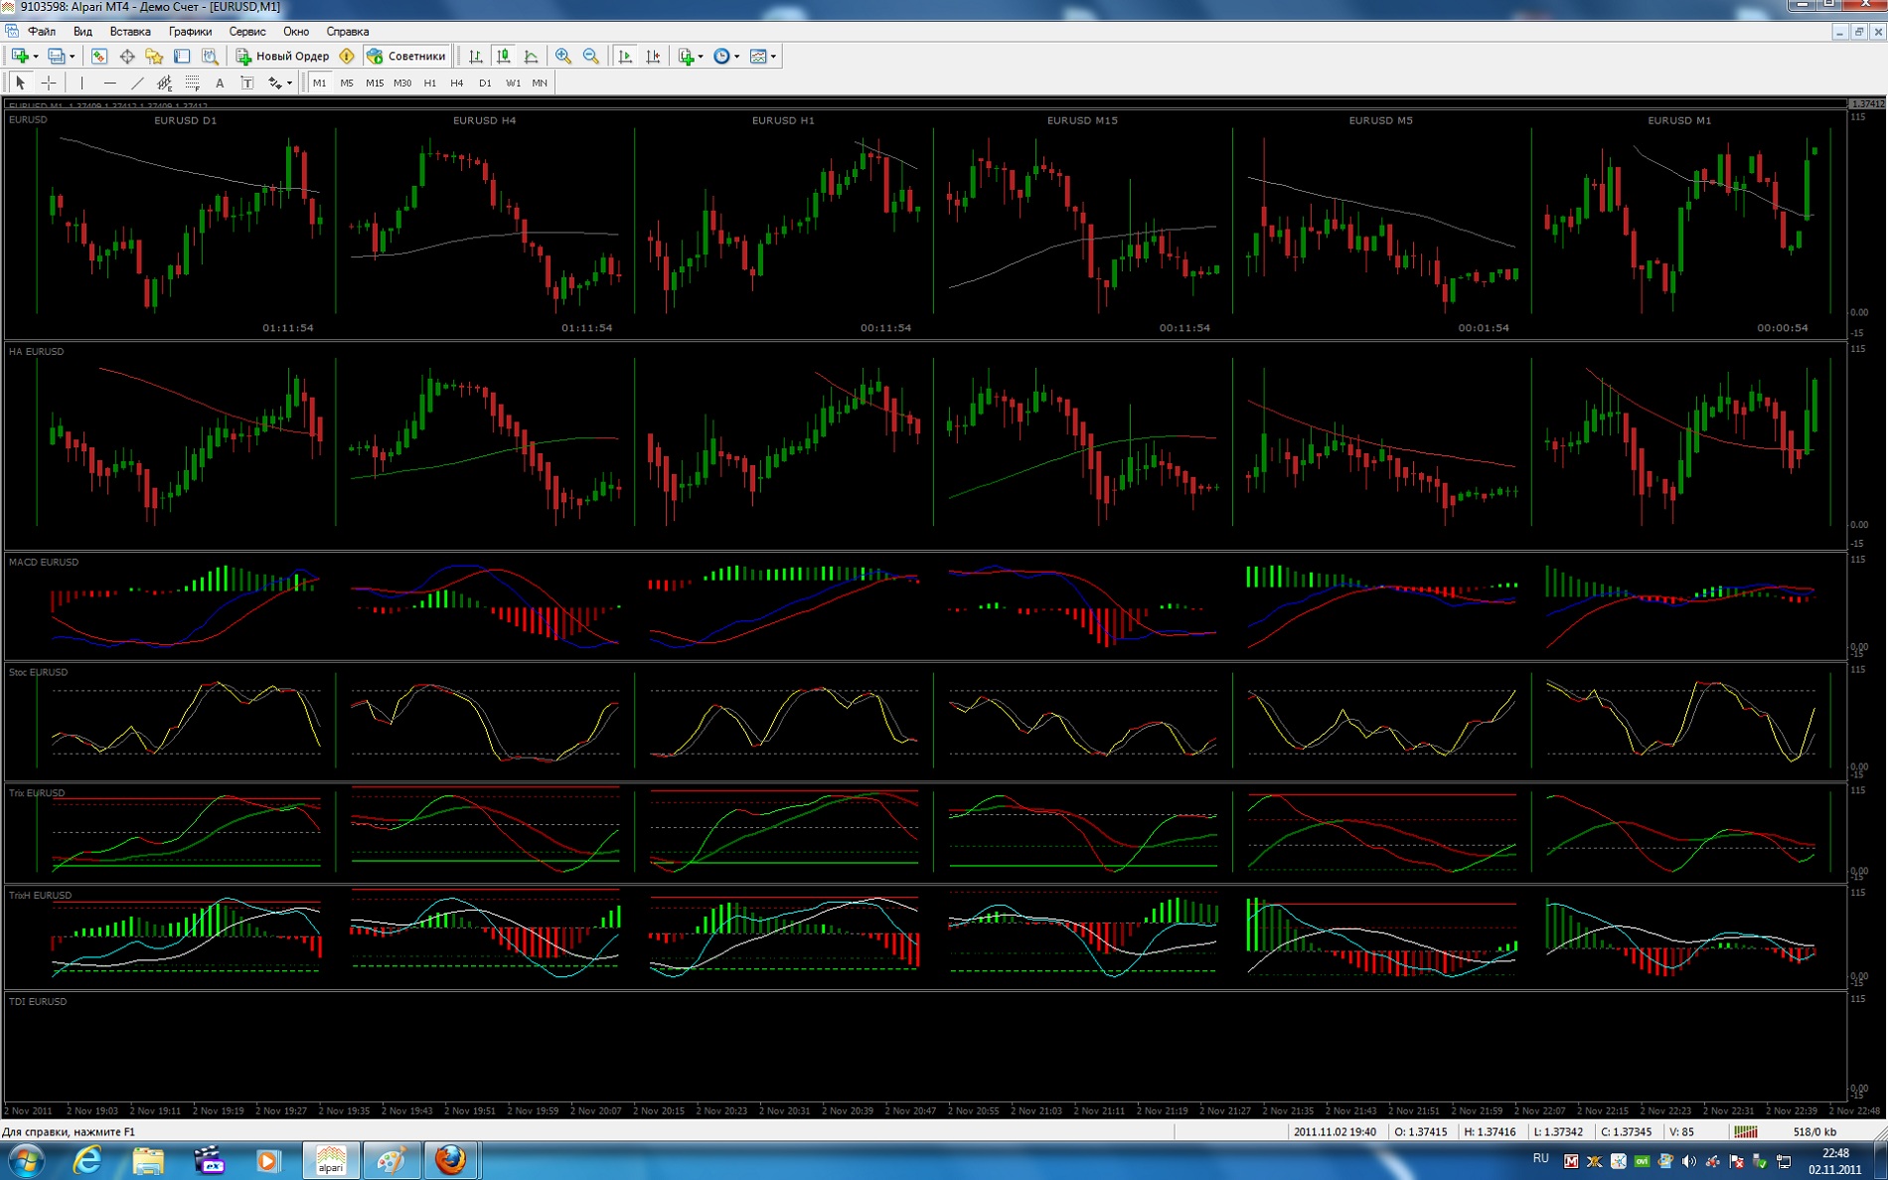The height and width of the screenshot is (1180, 1888).
Task: Open the Data Window crosshair-target icon
Action: click(126, 56)
